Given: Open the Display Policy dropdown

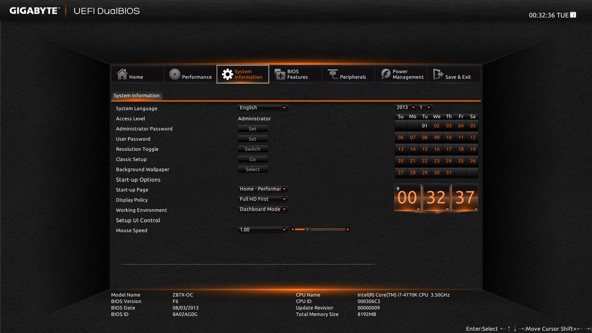Looking at the screenshot, I should pyautogui.click(x=263, y=199).
